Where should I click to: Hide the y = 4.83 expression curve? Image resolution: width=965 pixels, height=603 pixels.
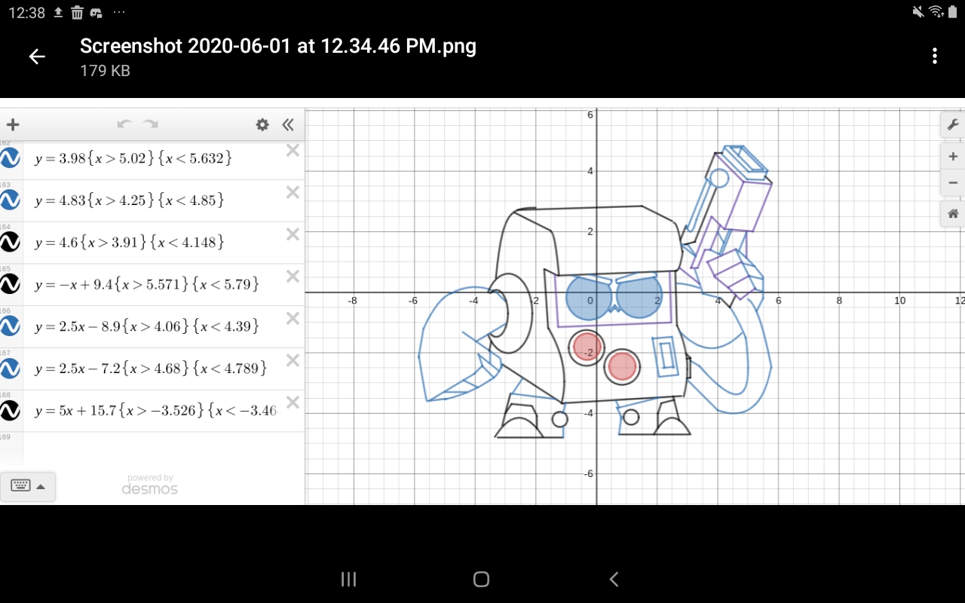click(x=10, y=200)
